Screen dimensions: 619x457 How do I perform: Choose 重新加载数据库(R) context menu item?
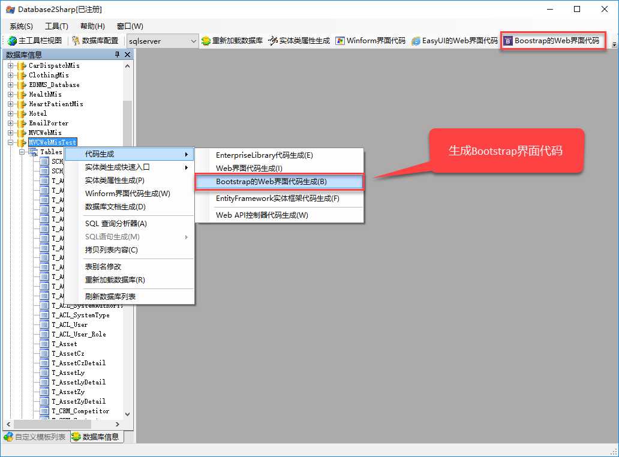click(x=130, y=280)
